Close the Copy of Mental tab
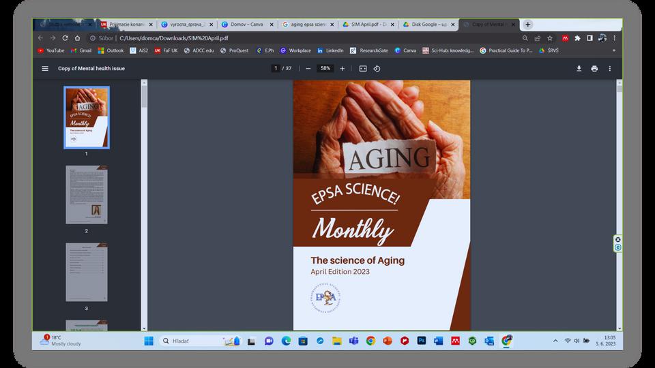 (513, 25)
